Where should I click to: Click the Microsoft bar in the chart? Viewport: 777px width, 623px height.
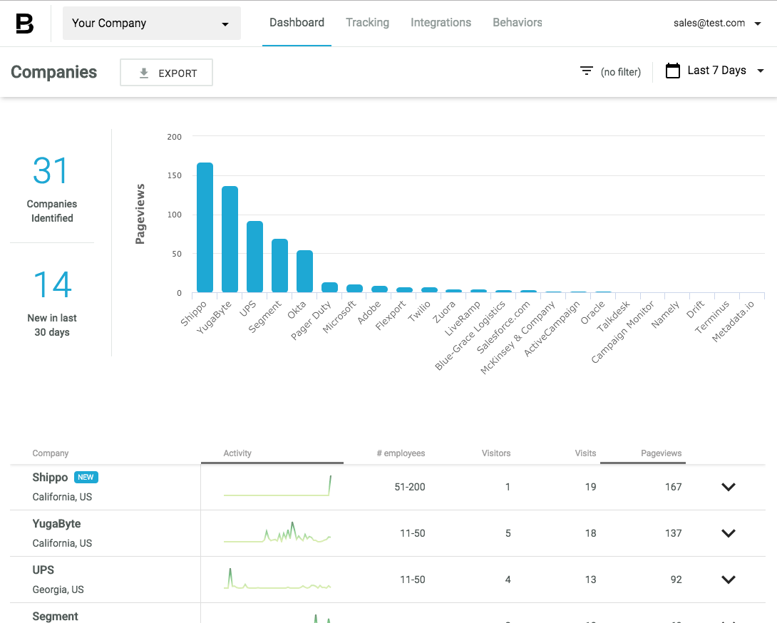coord(355,289)
